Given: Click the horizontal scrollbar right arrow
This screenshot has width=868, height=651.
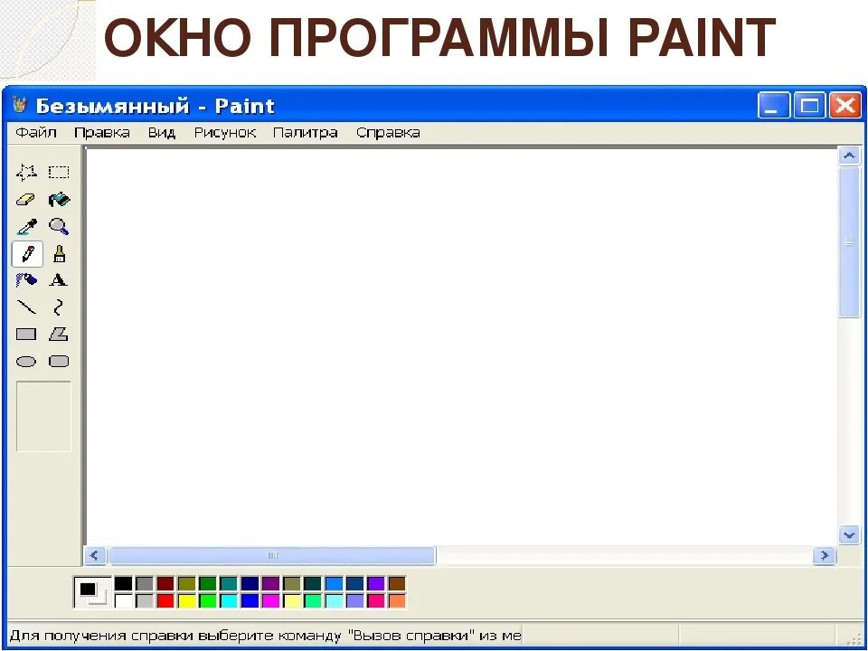Looking at the screenshot, I should coord(825,555).
